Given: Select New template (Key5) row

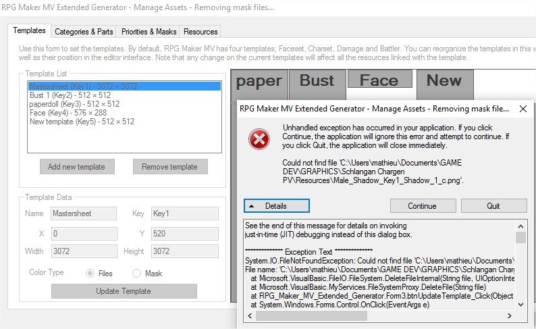Looking at the screenshot, I should click(124, 122).
